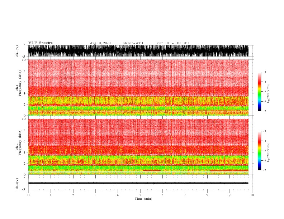Click inside the ch.2 spectrogram plot
This screenshot has height=219, width=284.
point(138,147)
